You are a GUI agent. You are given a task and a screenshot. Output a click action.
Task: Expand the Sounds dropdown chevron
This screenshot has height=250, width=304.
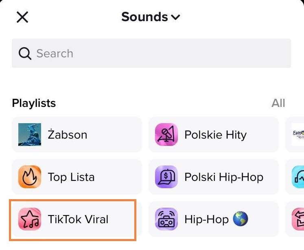pyautogui.click(x=175, y=17)
